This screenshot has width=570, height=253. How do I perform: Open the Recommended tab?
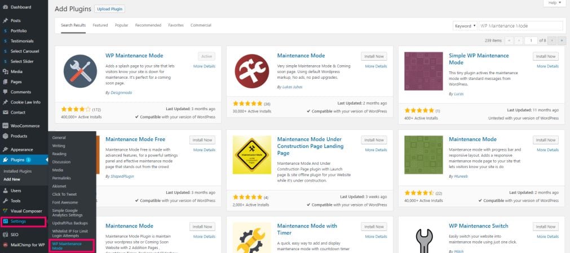coord(148,25)
